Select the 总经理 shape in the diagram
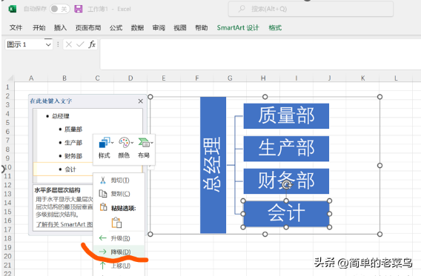421x276 pixels. pos(213,165)
